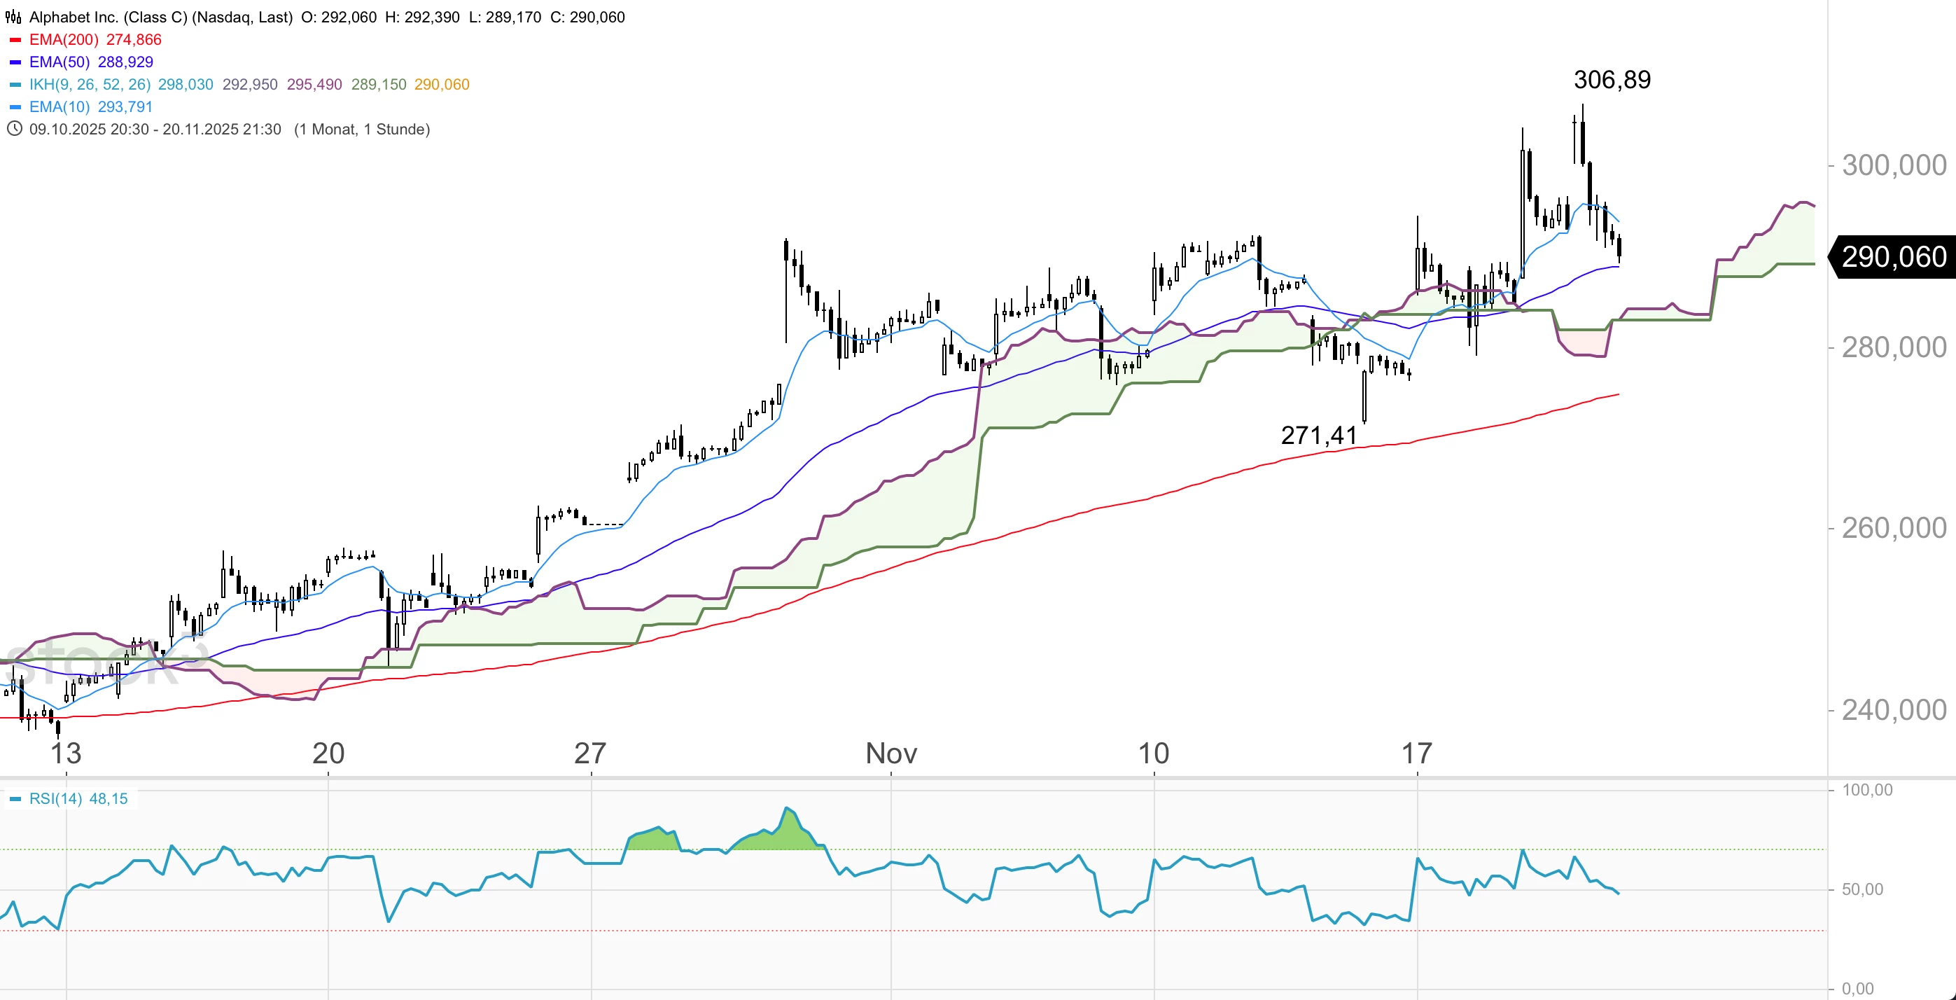The width and height of the screenshot is (1956, 1000).
Task: Select the EMA(50) 288,929 legend entry
Action: [x=91, y=62]
